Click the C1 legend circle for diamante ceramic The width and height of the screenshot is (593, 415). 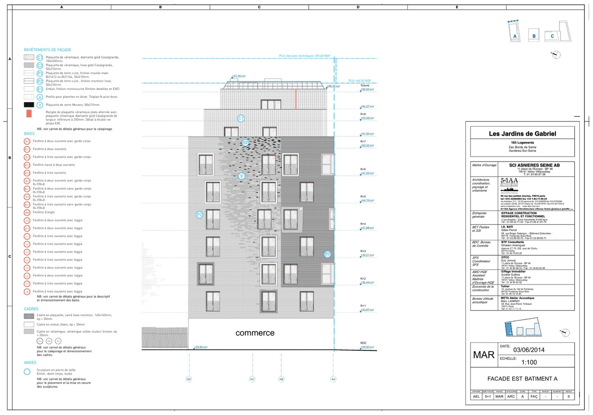point(40,58)
